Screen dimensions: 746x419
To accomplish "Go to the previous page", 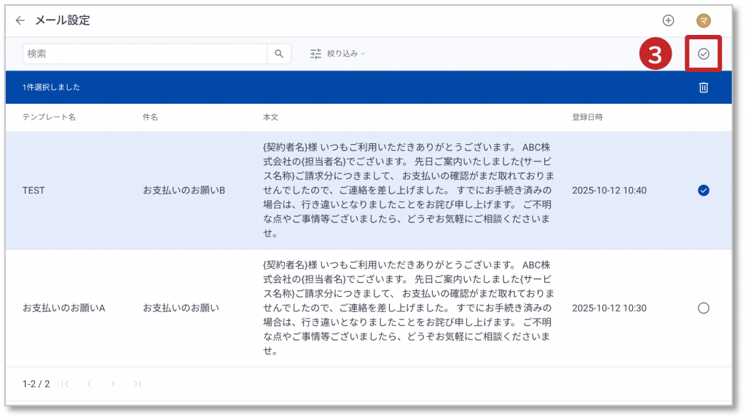I will coord(89,384).
